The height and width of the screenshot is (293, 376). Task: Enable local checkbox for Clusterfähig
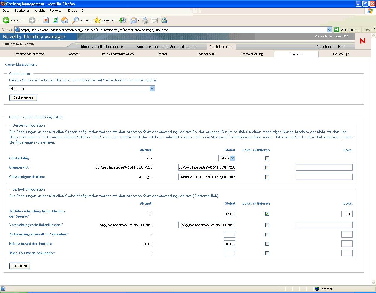point(267,159)
